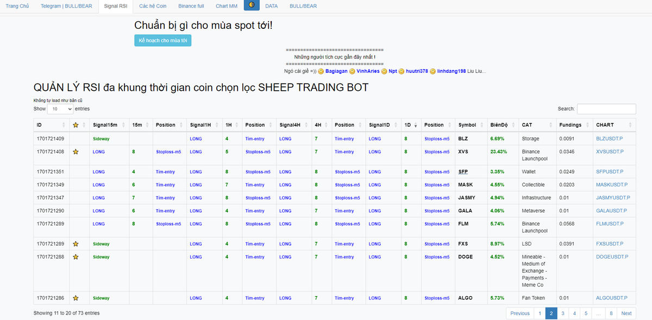
Task: Click the star icon in XVS row
Action: point(76,152)
